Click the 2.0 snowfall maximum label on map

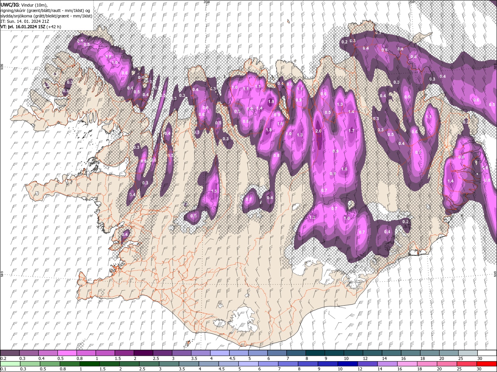click(x=319, y=131)
